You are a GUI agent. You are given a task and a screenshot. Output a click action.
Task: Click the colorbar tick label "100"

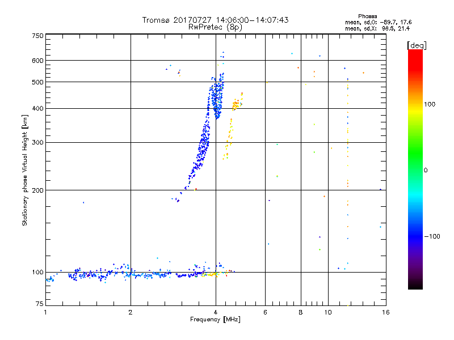430,104
